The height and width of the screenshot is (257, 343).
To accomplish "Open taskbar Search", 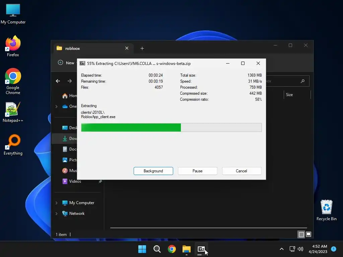I will 157,249.
